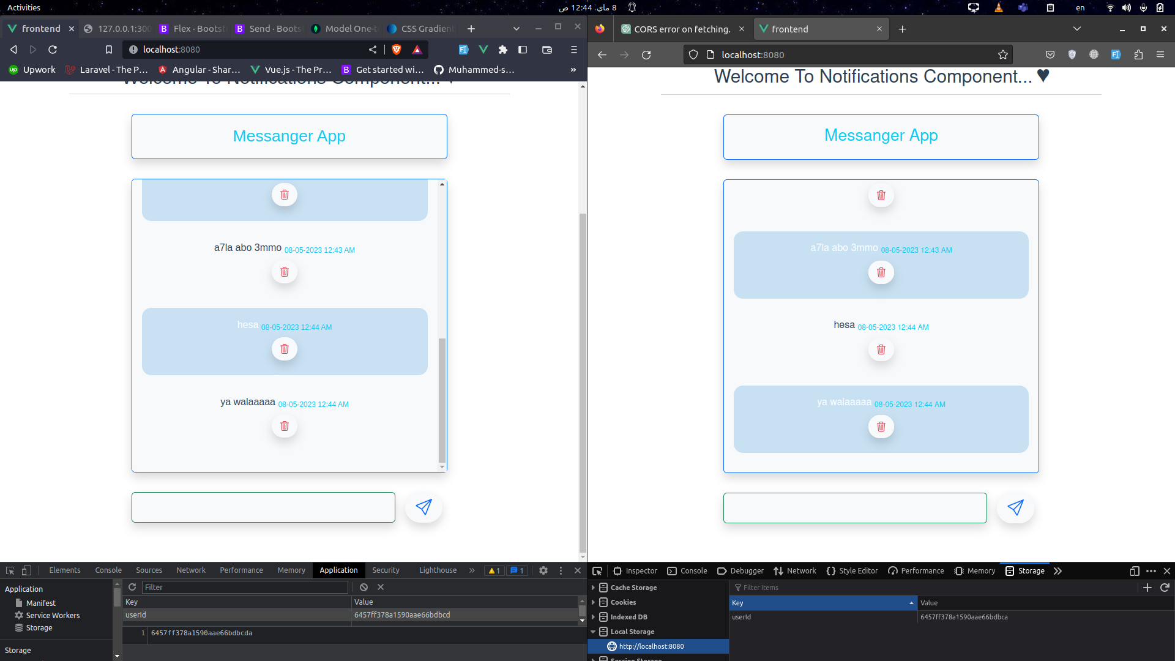Image resolution: width=1175 pixels, height=661 pixels.
Task: Select Manifest in Application sidebar
Action: [x=40, y=603]
